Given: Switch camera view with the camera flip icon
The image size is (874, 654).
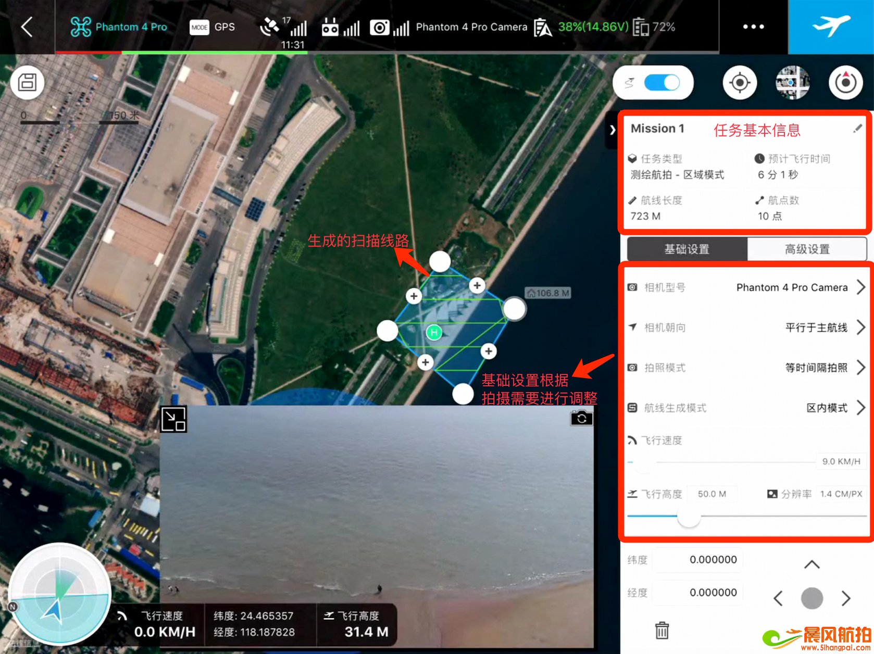Looking at the screenshot, I should tap(581, 418).
